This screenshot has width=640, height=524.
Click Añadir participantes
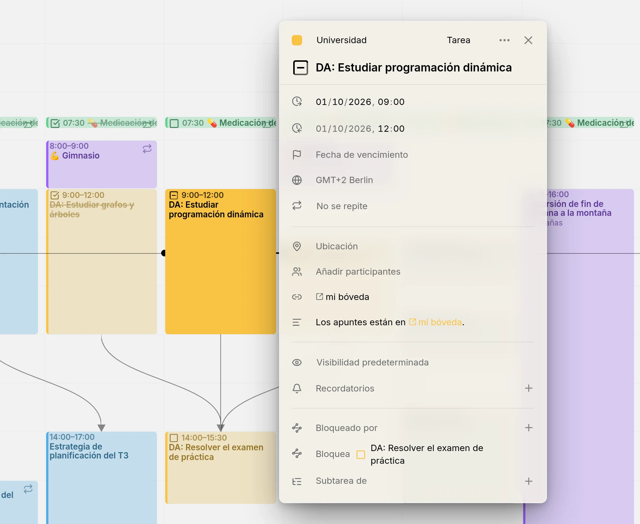click(x=358, y=272)
